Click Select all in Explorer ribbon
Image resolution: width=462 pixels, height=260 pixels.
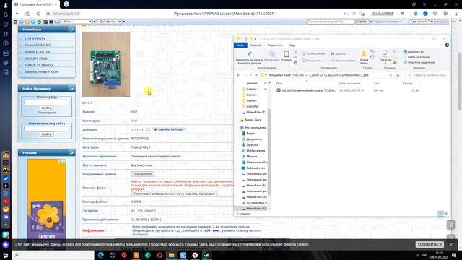(x=414, y=52)
